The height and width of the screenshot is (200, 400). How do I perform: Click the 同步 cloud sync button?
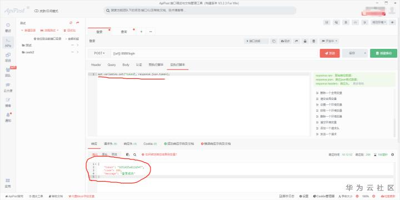285,41
